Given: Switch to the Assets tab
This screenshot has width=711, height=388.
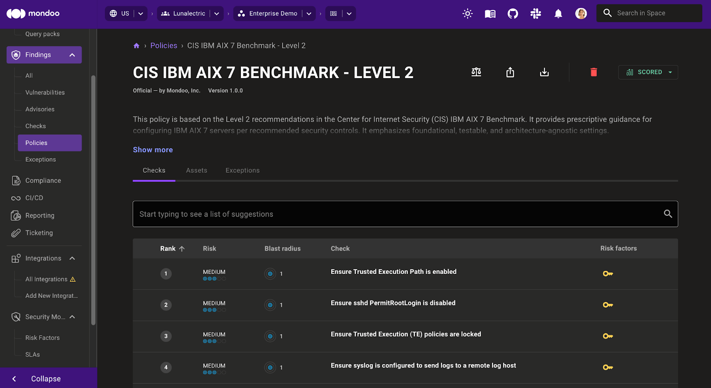Looking at the screenshot, I should [196, 170].
